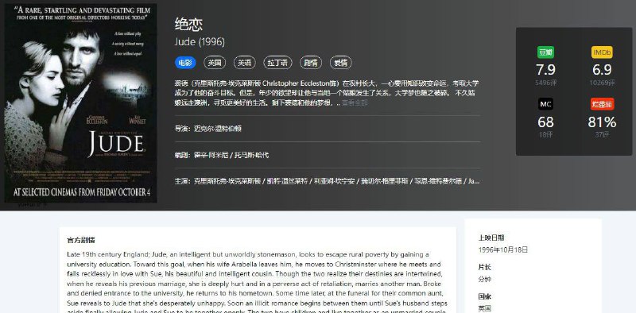The width and height of the screenshot is (636, 313).
Task: Open writer 托马斯·哈代's page
Action: 252,155
